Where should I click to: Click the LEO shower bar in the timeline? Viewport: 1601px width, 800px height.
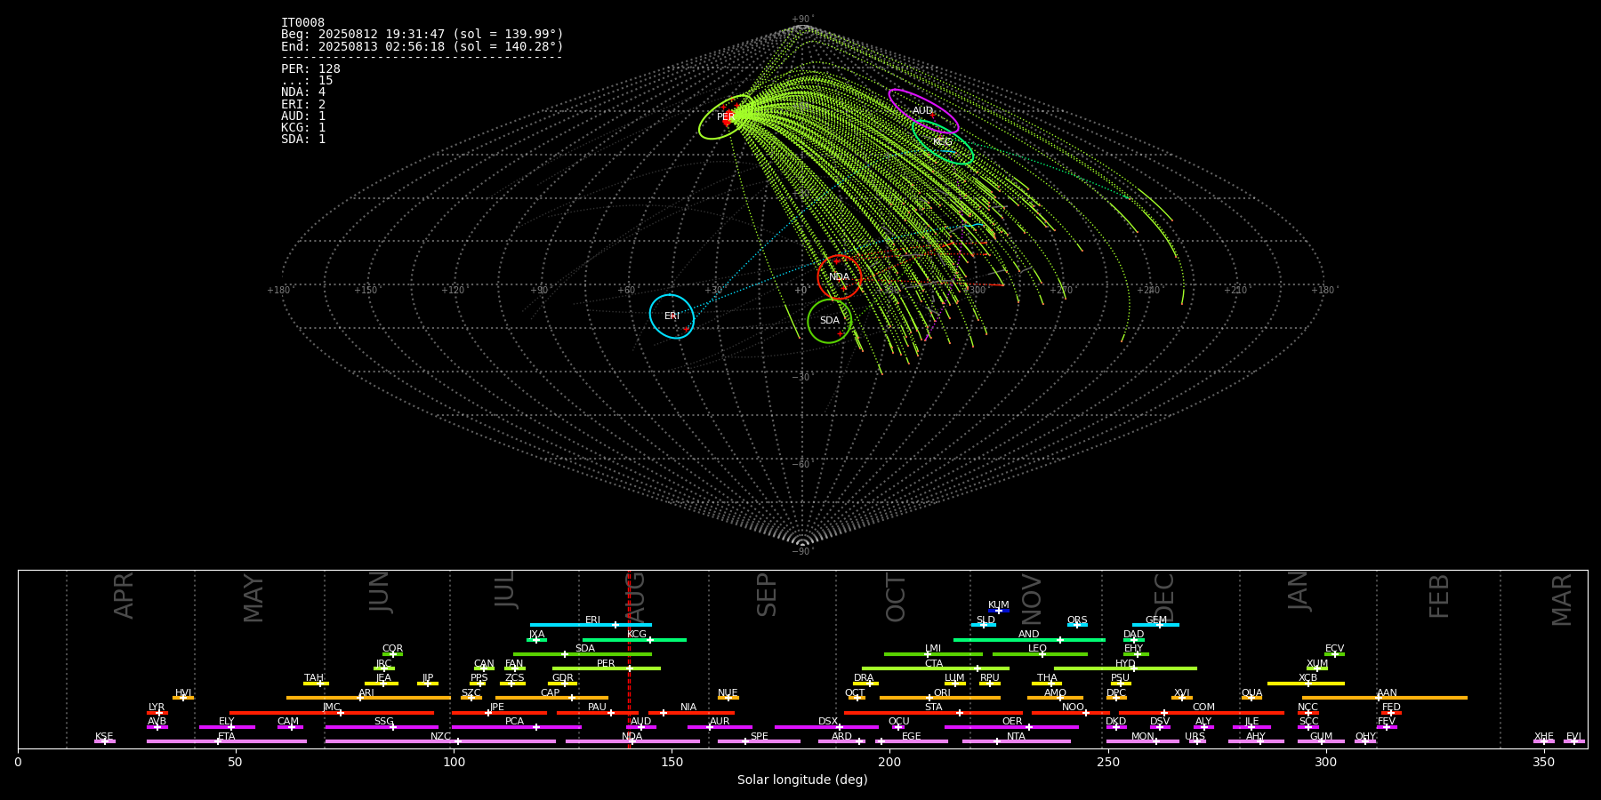point(1040,654)
